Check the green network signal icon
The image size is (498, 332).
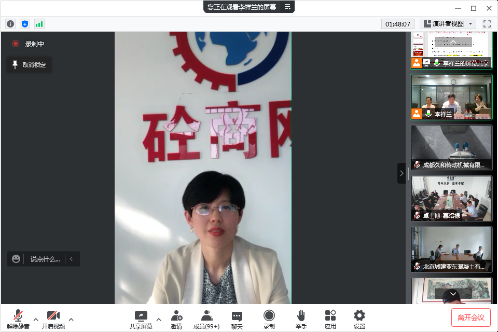pos(39,24)
